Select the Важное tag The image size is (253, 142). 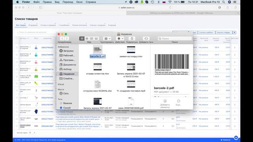coord(66,103)
